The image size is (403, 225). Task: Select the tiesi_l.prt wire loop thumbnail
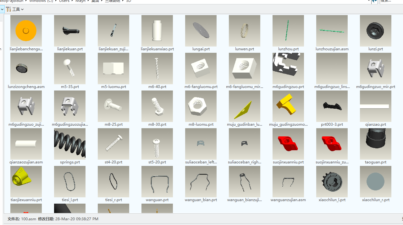(70, 182)
